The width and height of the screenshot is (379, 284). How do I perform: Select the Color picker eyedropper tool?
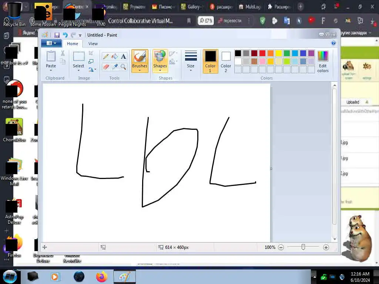point(115,67)
